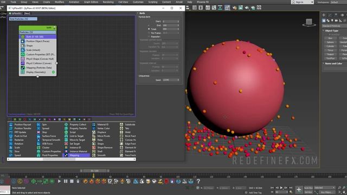The image size is (347, 195).
Task: Open the Standard Primitives dropdown
Action: click(335, 26)
